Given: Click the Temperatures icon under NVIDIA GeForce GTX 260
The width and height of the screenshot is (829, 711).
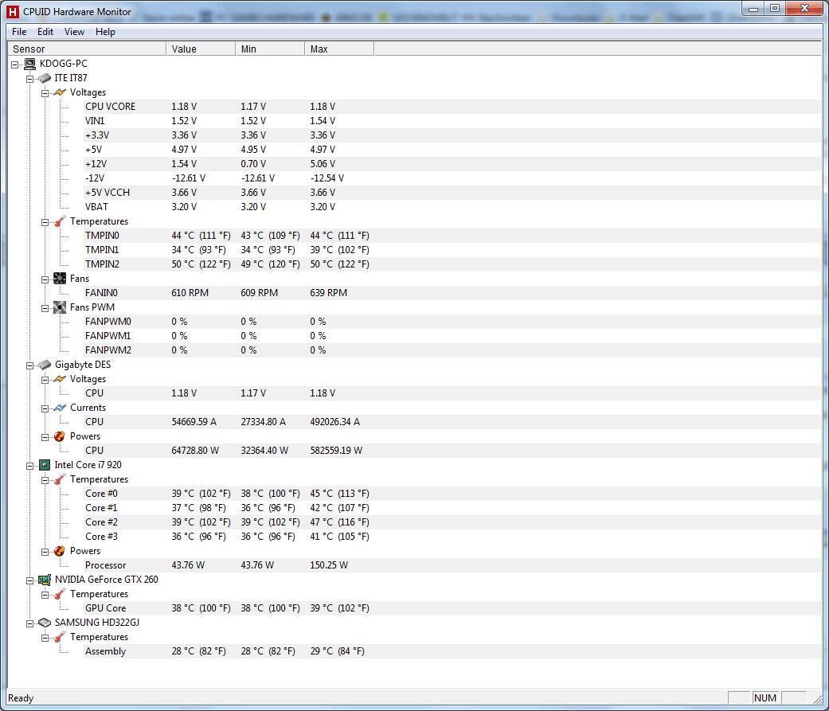Looking at the screenshot, I should (60, 594).
